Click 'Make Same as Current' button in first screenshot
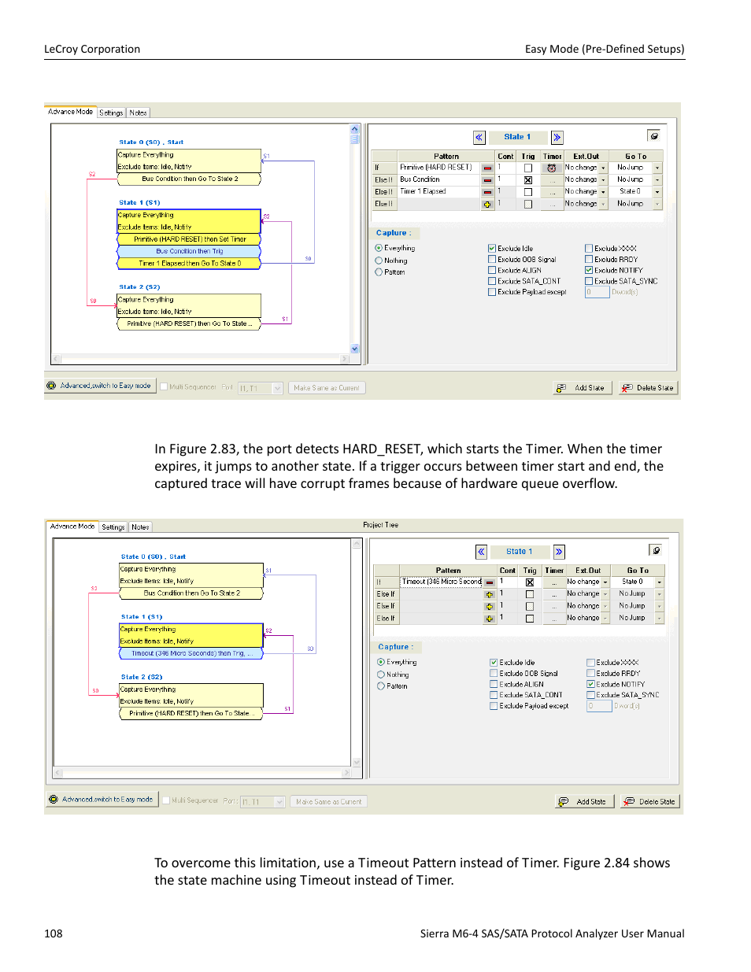Screen dimensions: 751x972 327,388
